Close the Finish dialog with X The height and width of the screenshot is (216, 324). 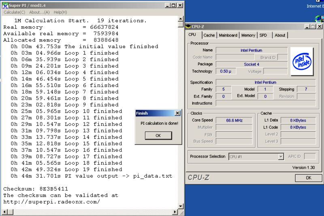pos(177,113)
